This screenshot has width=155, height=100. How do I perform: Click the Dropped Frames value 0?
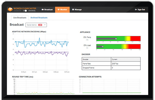(112, 68)
